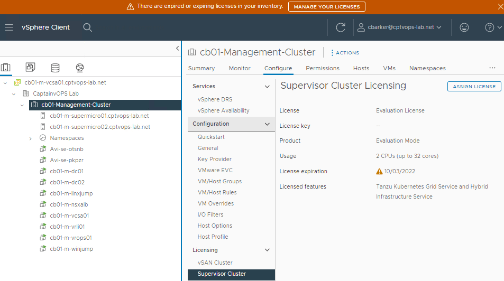Switch to the Permissions tab
Viewport: 504px width, 281px height.
tap(322, 68)
